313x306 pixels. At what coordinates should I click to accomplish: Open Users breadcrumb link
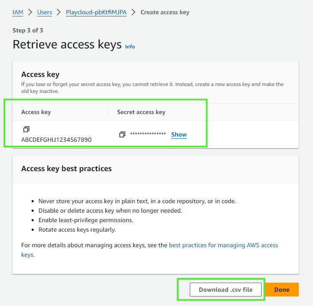tap(45, 12)
